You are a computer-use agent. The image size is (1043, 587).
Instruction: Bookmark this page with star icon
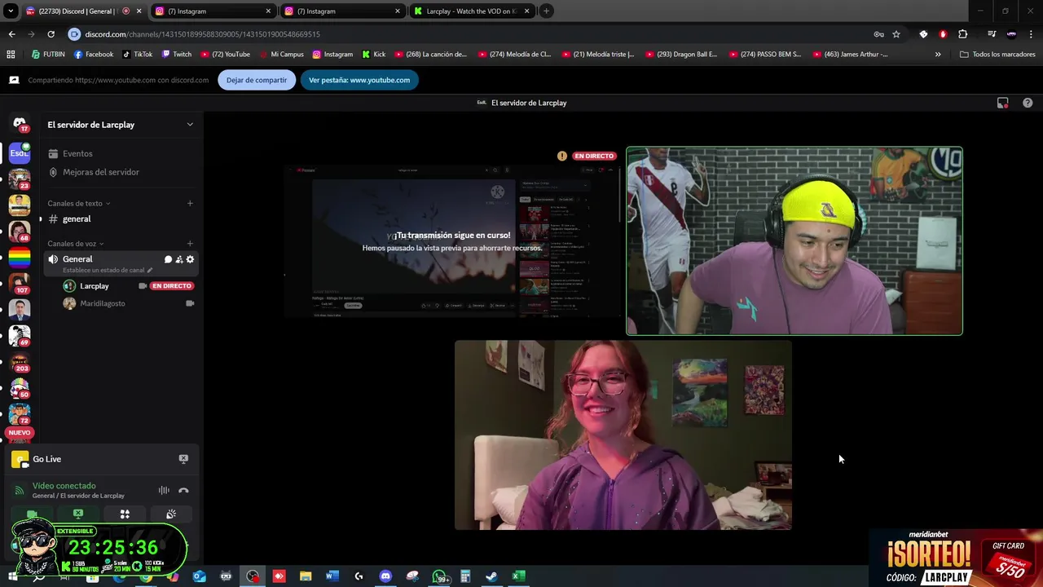(896, 34)
